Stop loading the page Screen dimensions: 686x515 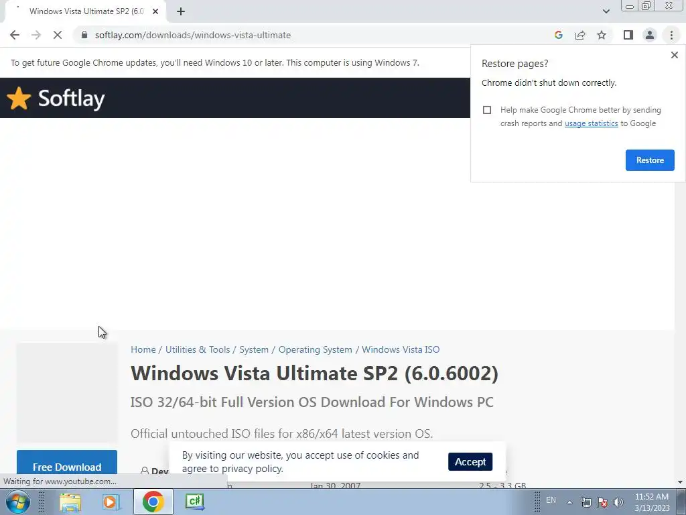58,35
